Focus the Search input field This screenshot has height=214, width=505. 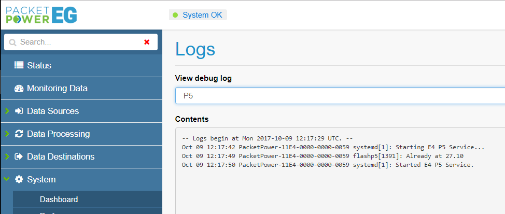[x=78, y=42]
